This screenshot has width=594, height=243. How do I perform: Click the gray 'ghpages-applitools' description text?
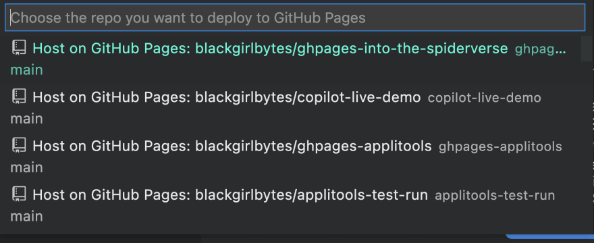pyautogui.click(x=500, y=146)
